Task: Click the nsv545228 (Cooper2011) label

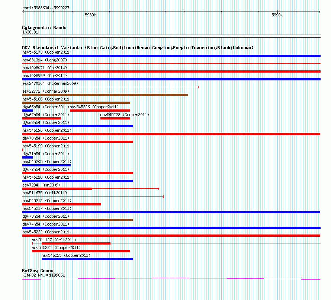Action: 125,115
